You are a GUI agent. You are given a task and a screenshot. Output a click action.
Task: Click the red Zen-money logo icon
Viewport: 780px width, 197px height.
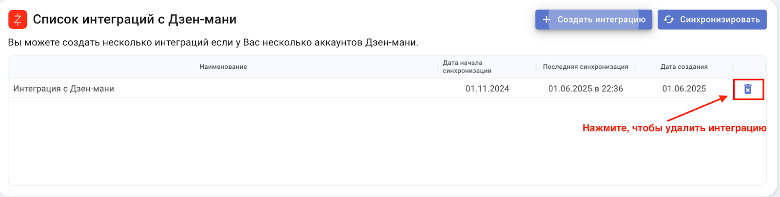click(x=18, y=20)
